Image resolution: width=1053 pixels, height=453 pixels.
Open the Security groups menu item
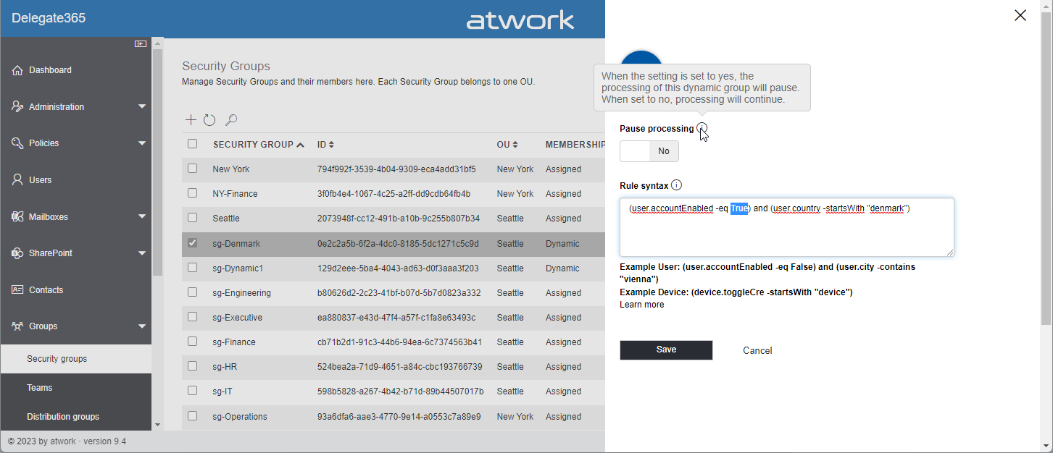point(76,359)
